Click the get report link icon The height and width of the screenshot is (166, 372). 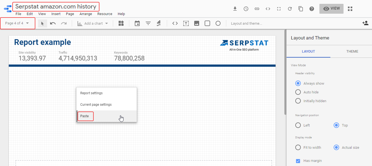pos(257,9)
